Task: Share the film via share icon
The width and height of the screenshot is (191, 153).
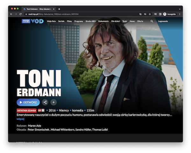Action: click(x=45, y=102)
